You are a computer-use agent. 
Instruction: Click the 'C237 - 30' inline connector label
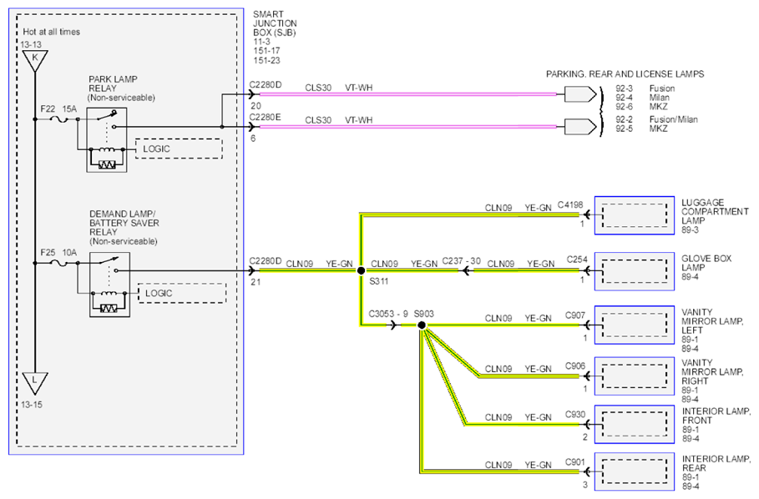[461, 261]
